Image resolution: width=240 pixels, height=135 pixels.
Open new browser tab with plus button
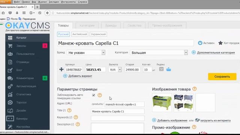[37, 7]
